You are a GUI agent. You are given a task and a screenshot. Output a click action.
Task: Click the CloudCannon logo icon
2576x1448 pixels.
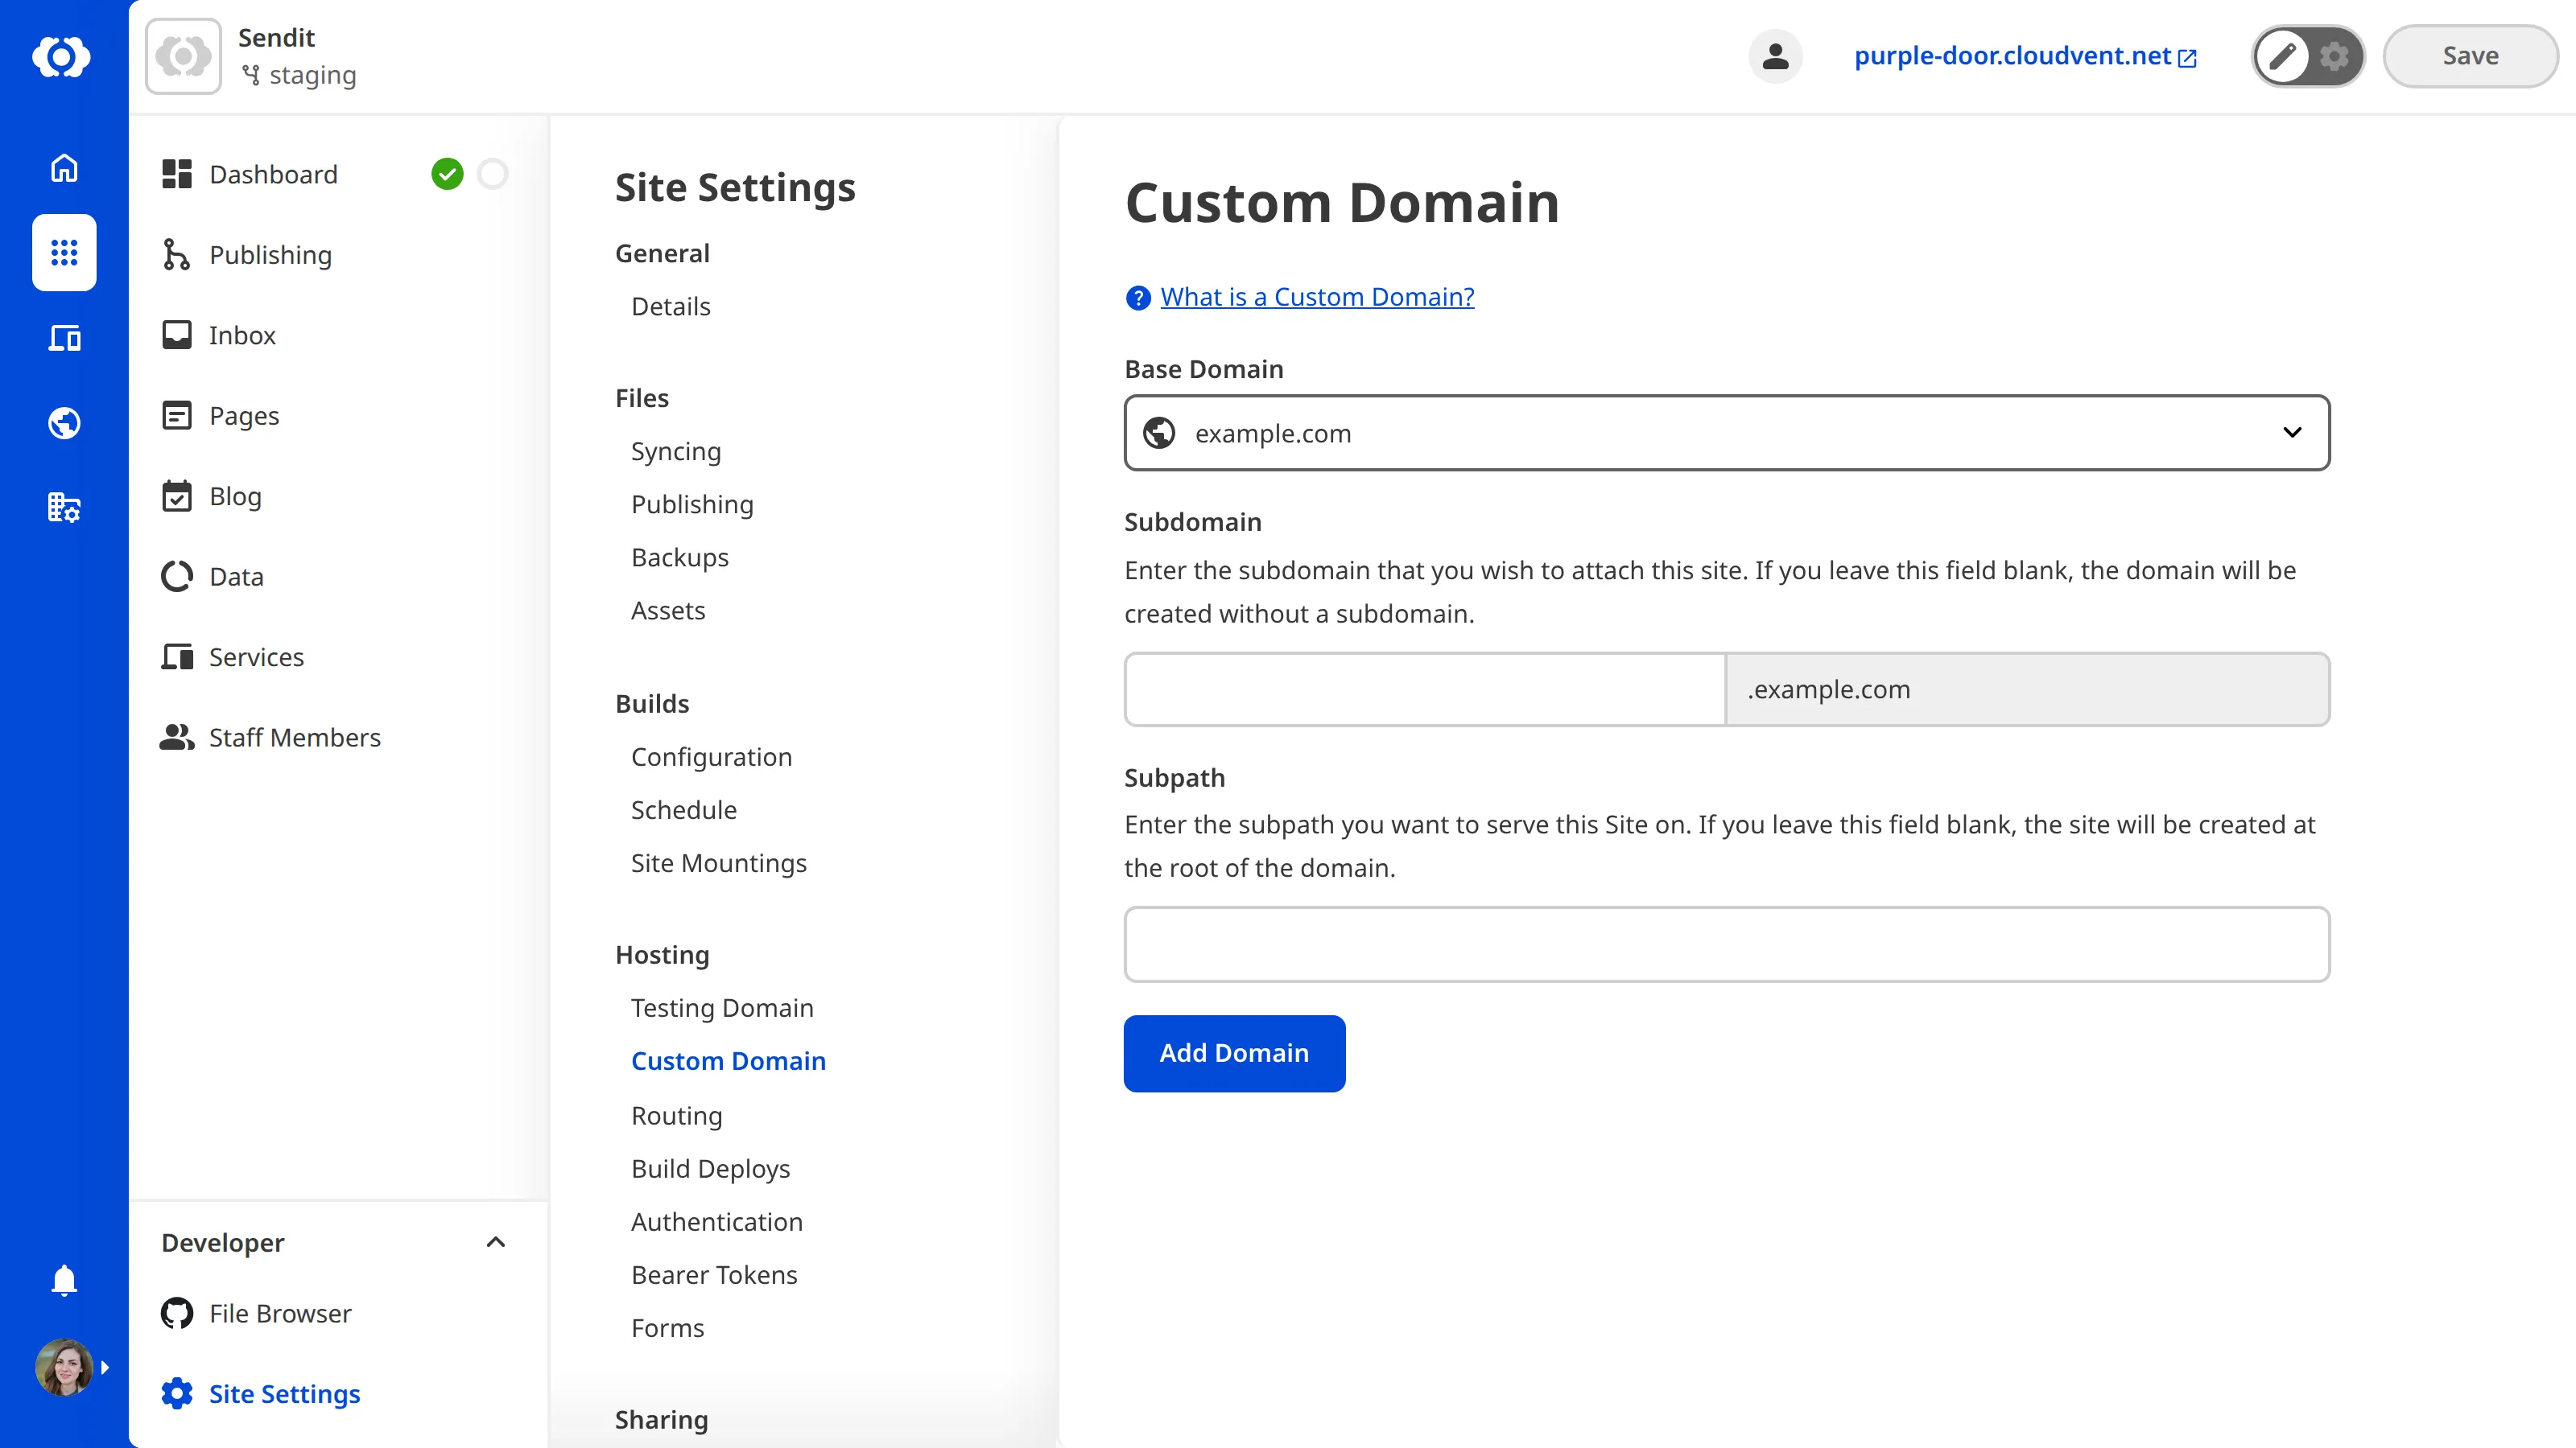[x=63, y=57]
